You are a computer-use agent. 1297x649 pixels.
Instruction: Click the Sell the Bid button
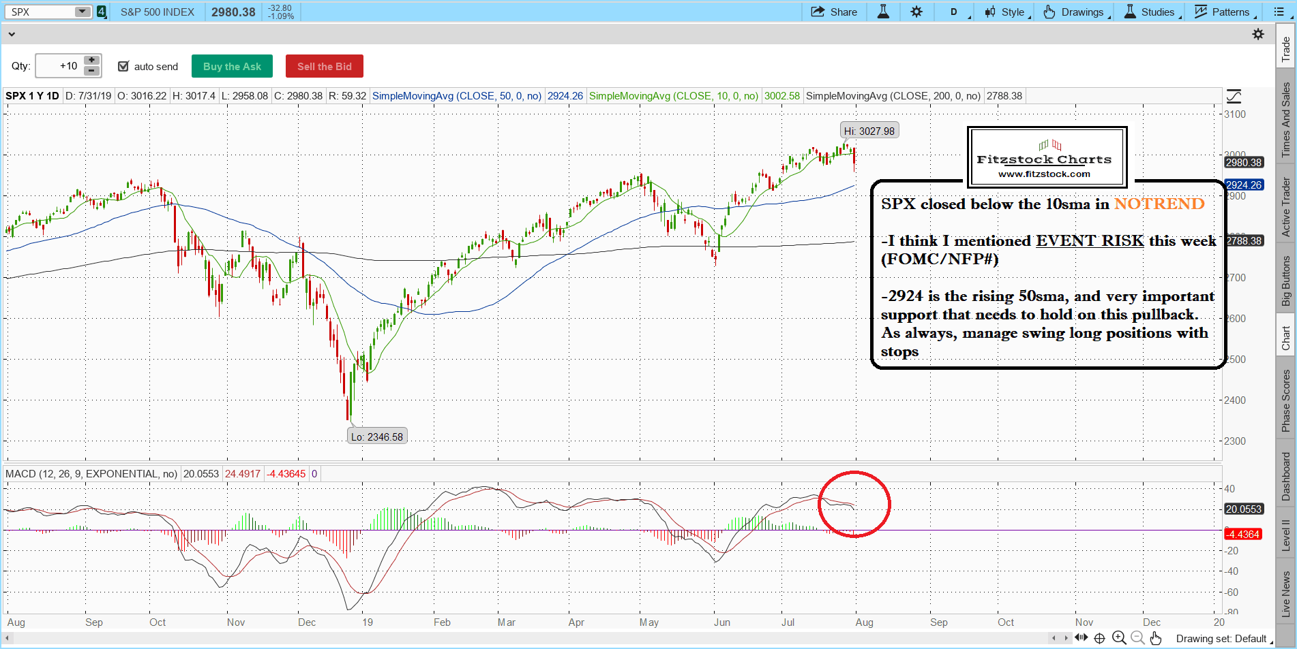click(324, 66)
